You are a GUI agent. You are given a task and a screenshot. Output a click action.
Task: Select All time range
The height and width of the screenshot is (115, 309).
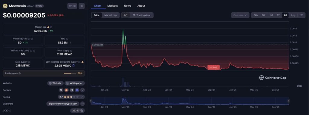point(285,15)
